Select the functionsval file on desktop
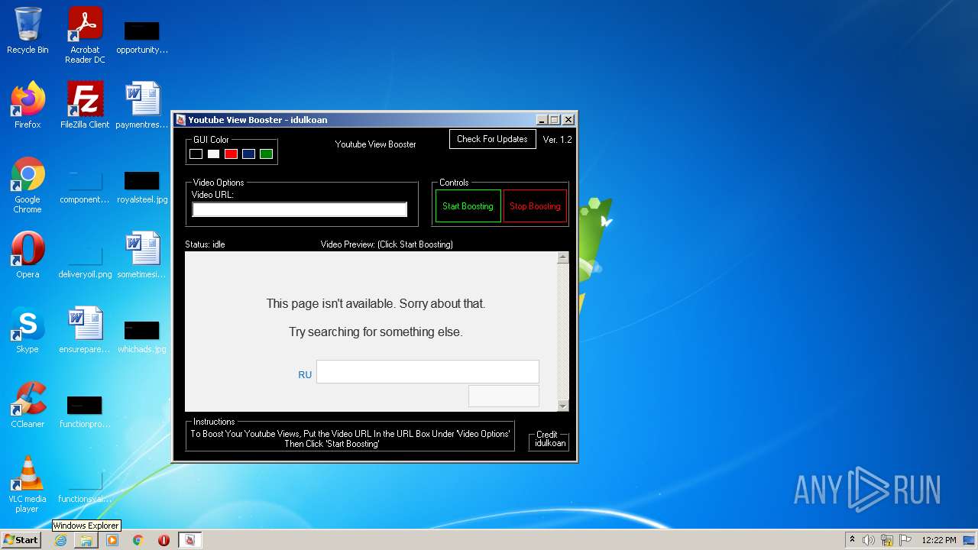This screenshot has width=978, height=550. [85, 486]
